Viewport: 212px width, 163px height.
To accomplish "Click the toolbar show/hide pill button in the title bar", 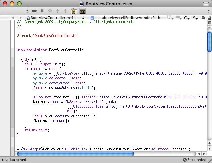I will [x=206, y=4].
